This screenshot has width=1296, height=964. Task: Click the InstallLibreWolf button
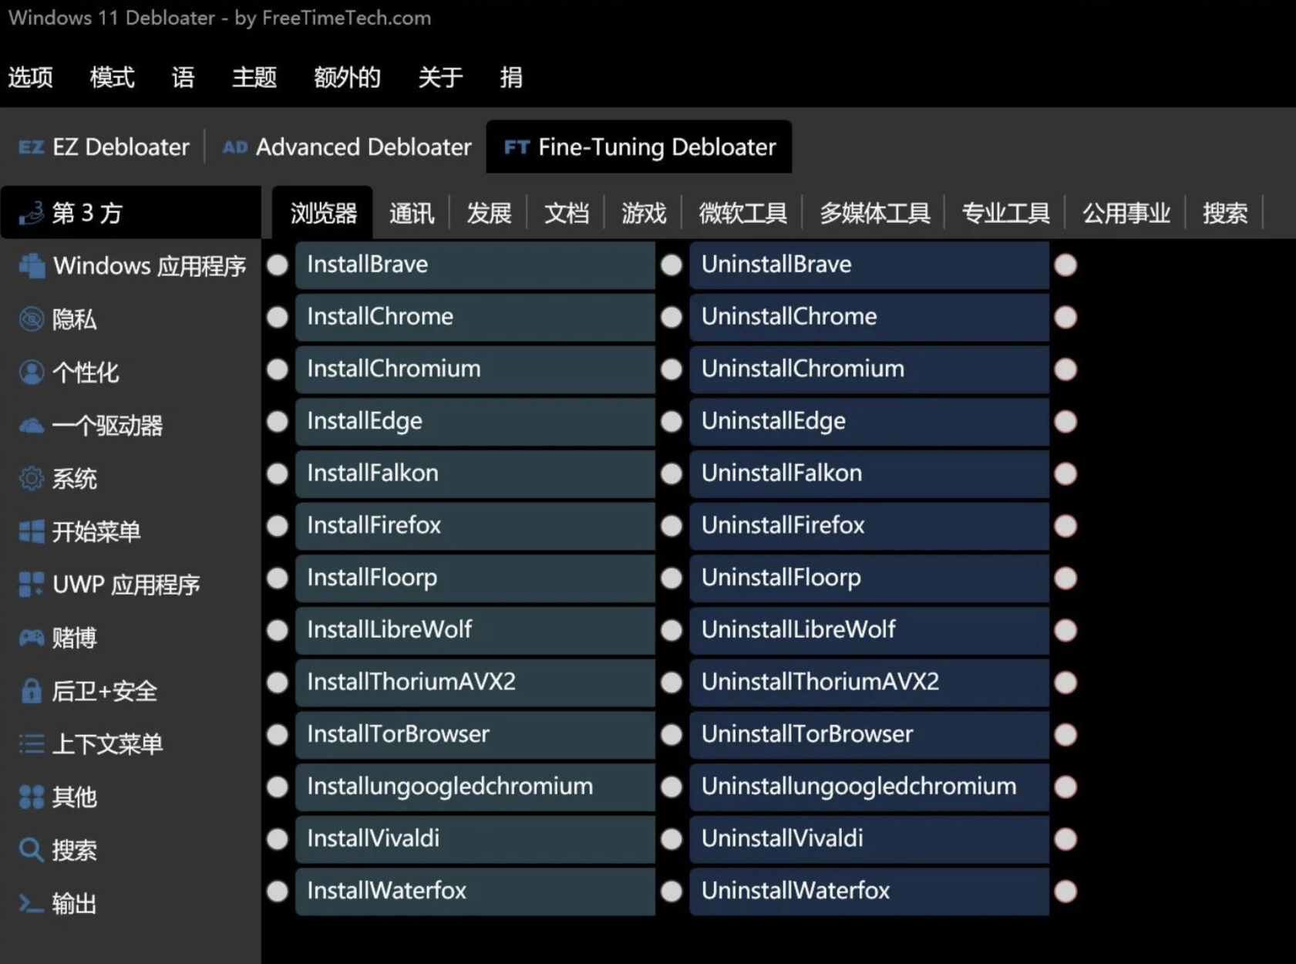click(475, 630)
